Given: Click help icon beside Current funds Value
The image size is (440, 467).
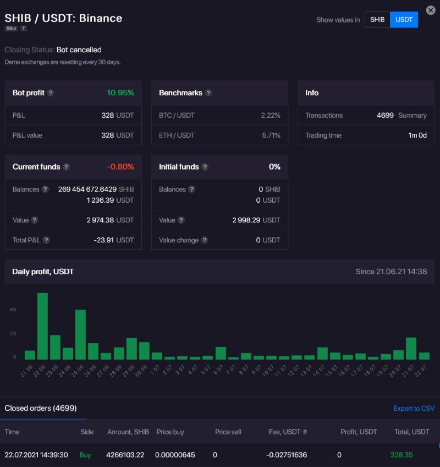Looking at the screenshot, I should point(35,220).
